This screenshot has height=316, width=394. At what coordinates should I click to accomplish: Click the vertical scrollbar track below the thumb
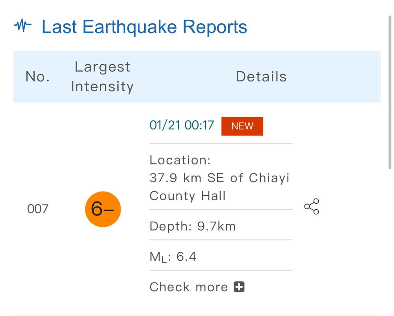click(x=390, y=241)
